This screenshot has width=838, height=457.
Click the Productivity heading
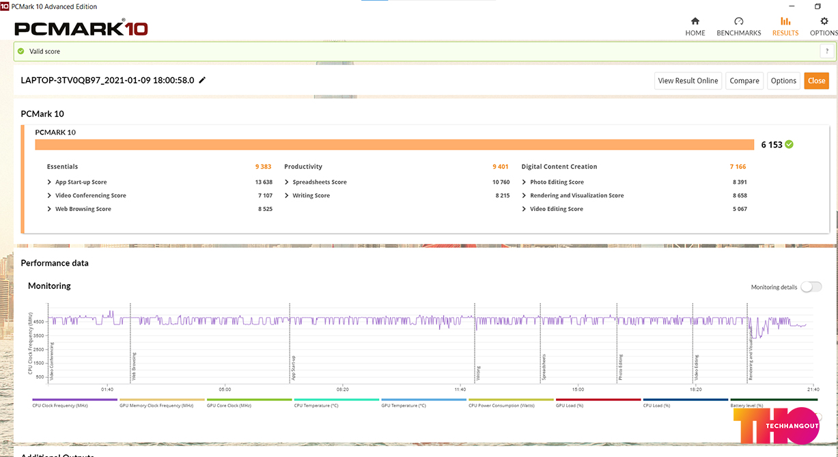303,167
